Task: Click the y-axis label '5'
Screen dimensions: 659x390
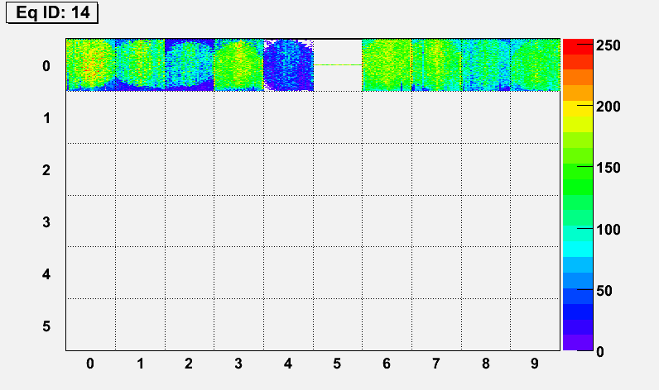Action: point(46,326)
